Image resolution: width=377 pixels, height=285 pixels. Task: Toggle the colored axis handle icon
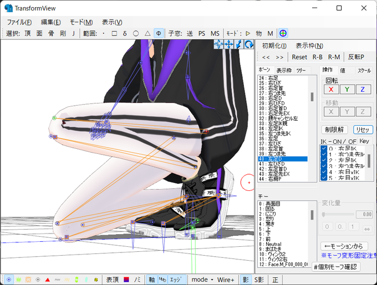pyautogui.click(x=283, y=33)
